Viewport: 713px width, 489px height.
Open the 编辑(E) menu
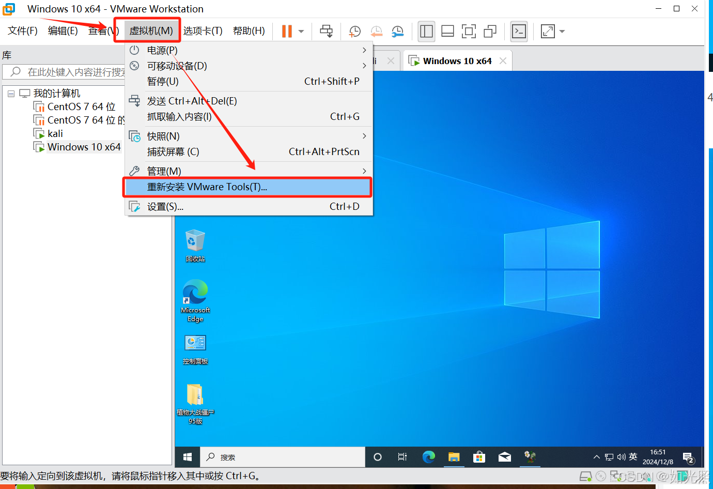[63, 31]
